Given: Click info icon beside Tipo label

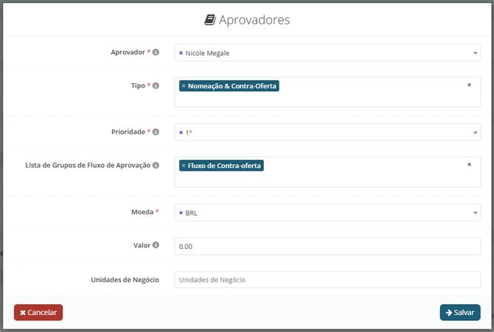Looking at the screenshot, I should click(x=156, y=86).
